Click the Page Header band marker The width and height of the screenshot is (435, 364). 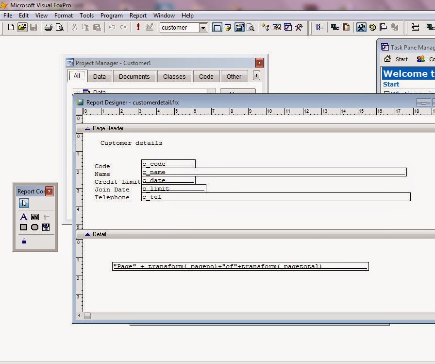(x=255, y=128)
